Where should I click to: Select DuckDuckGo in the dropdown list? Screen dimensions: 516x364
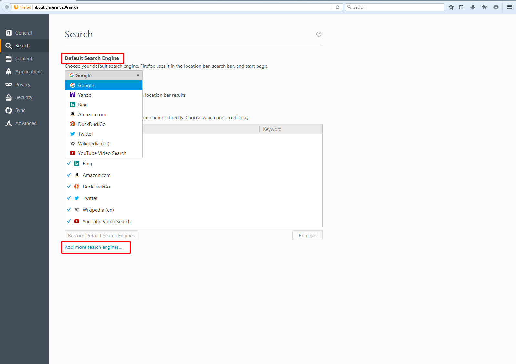pos(104,124)
